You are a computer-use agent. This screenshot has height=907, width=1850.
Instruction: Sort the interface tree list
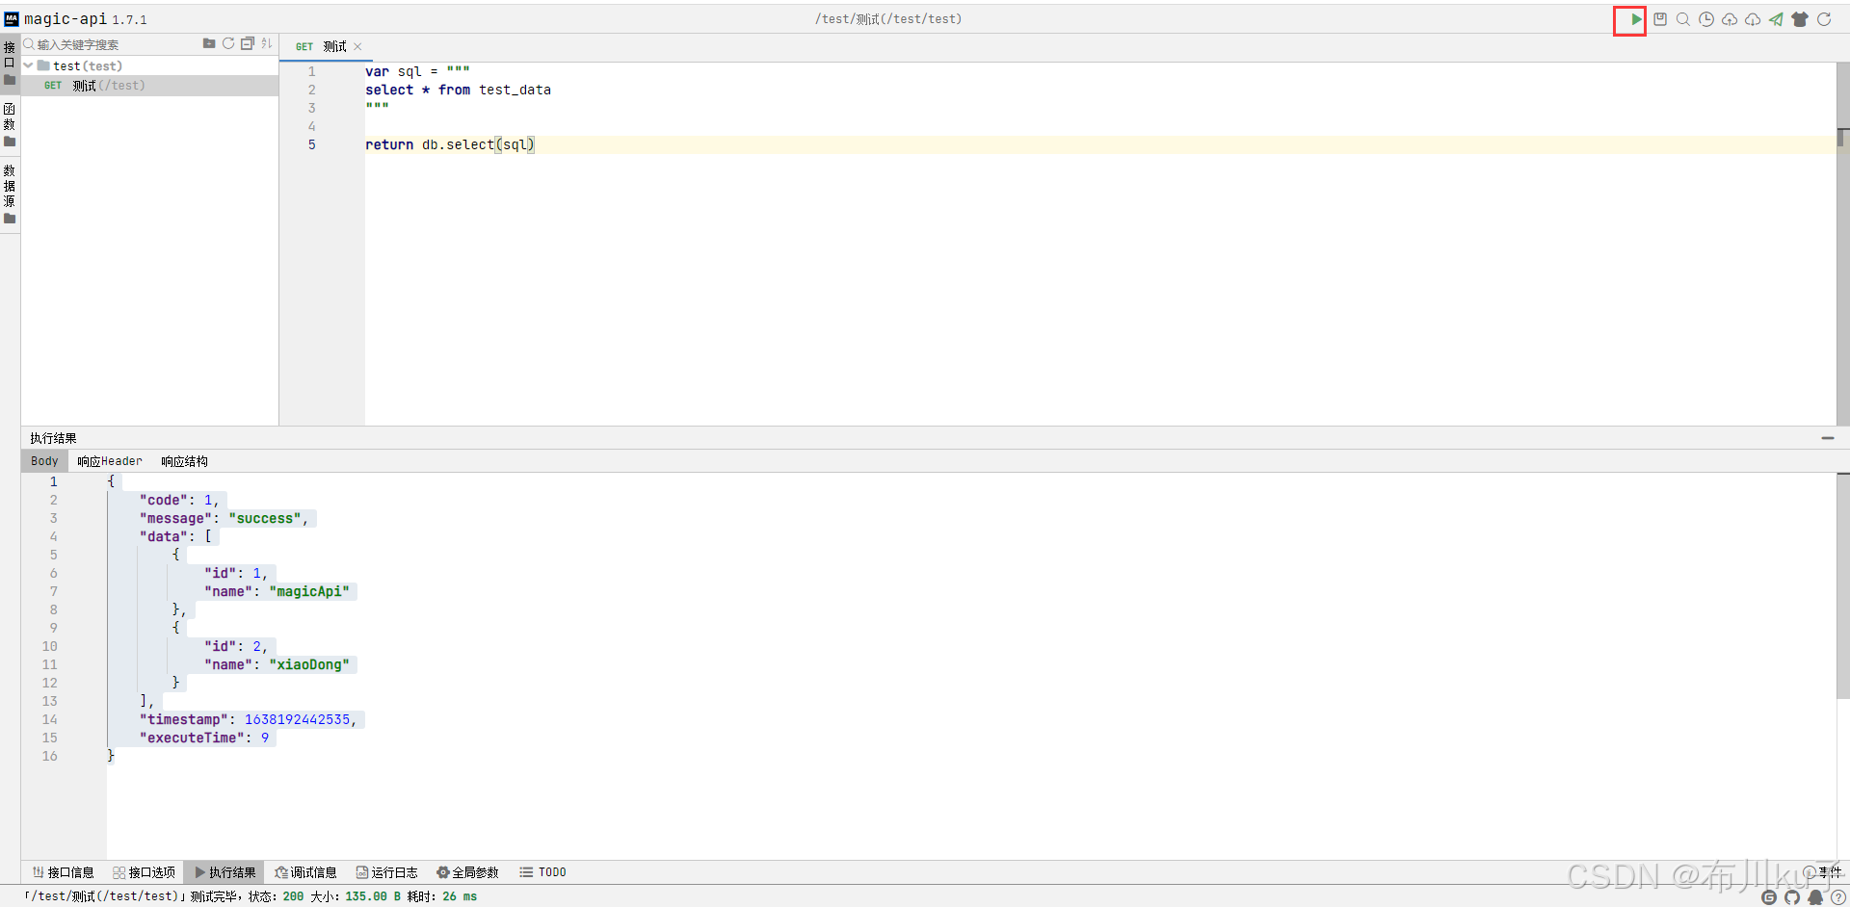click(267, 43)
